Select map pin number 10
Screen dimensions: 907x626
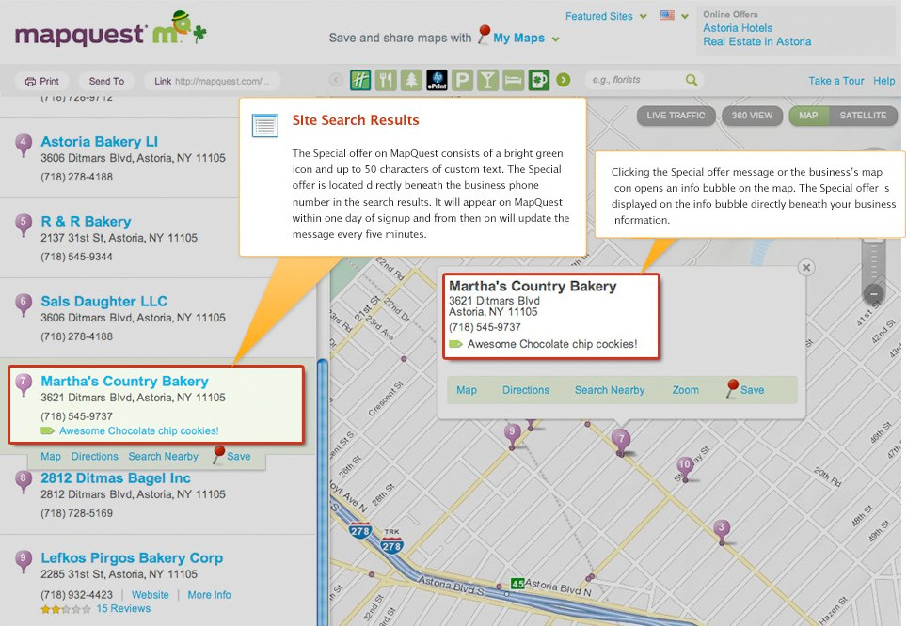[x=685, y=468]
